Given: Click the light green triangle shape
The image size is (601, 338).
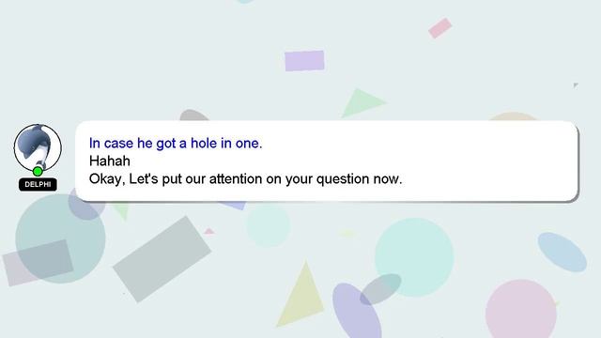Looking at the screenshot, I should tap(362, 102).
